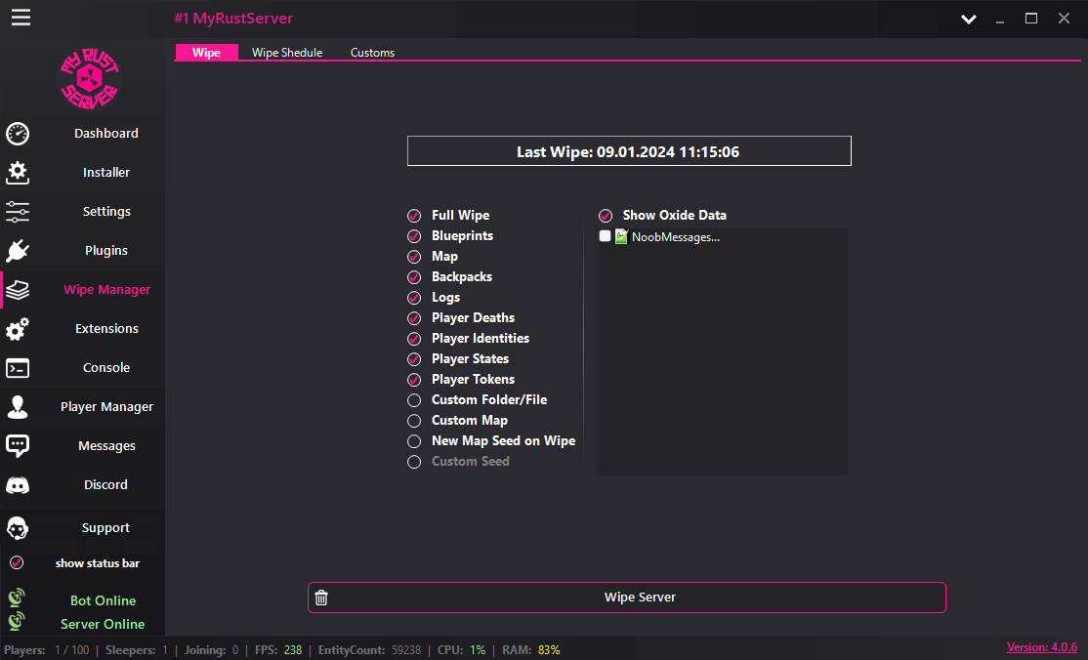Enable the Custom Map option
This screenshot has width=1088, height=660.
coord(413,420)
